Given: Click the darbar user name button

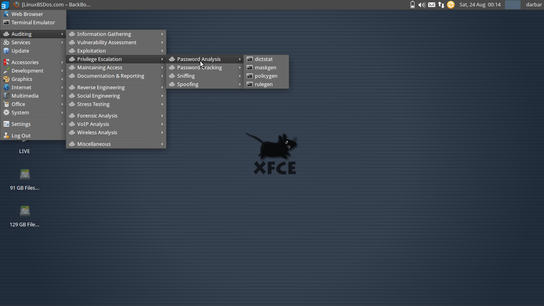Looking at the screenshot, I should 534,5.
